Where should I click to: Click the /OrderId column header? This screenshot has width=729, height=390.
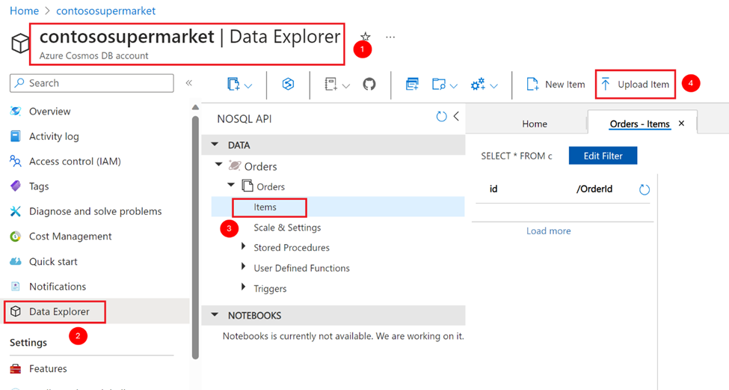point(594,189)
